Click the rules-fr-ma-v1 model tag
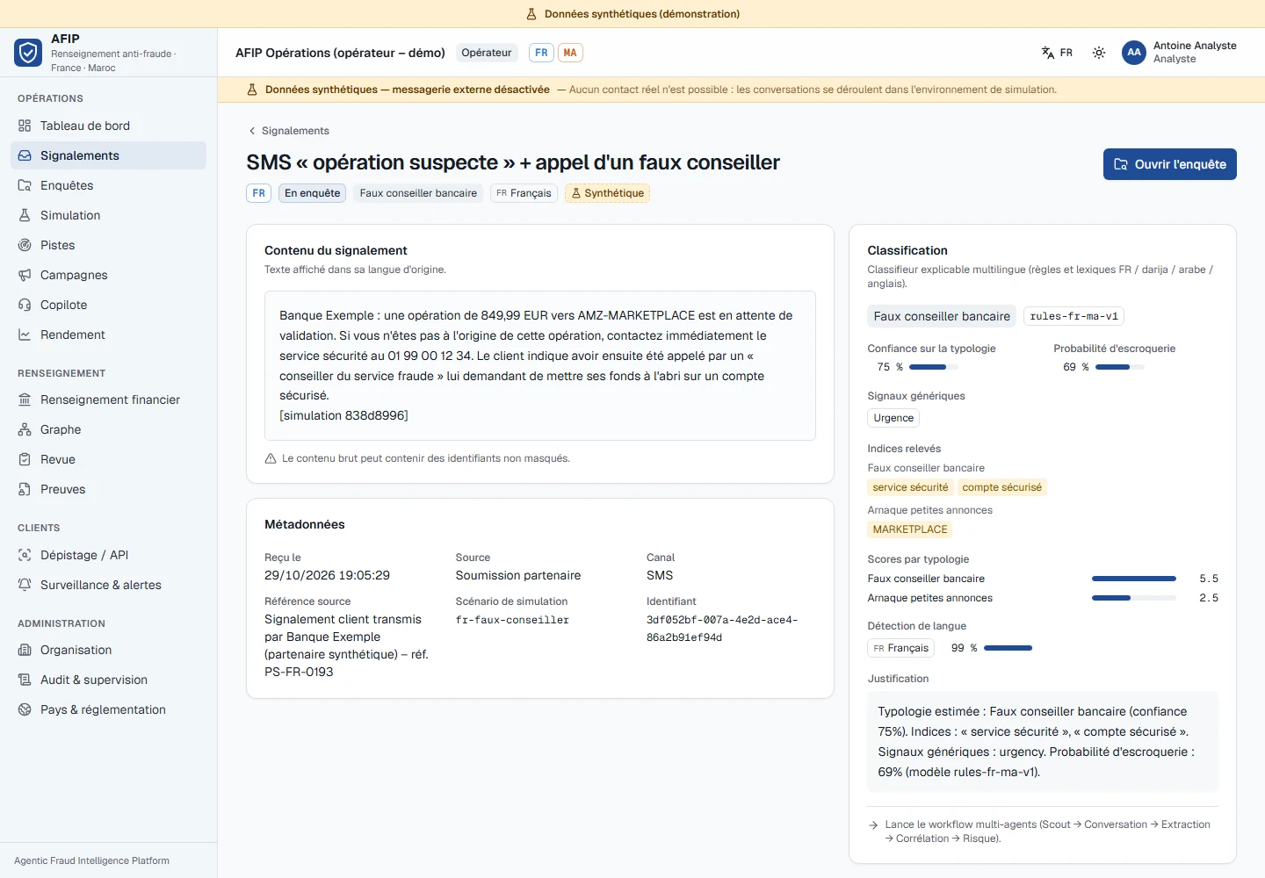This screenshot has height=878, width=1265. [x=1074, y=316]
